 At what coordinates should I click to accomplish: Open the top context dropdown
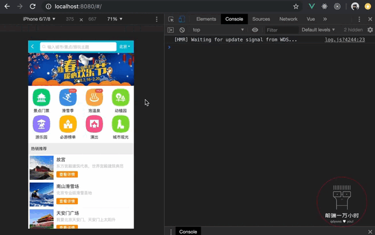[x=218, y=30]
